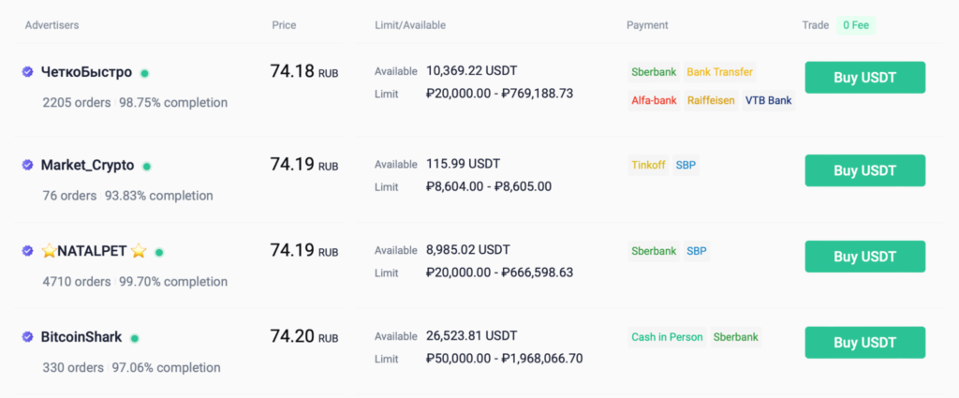The height and width of the screenshot is (398, 959).
Task: Click the Price column header
Action: click(x=284, y=25)
